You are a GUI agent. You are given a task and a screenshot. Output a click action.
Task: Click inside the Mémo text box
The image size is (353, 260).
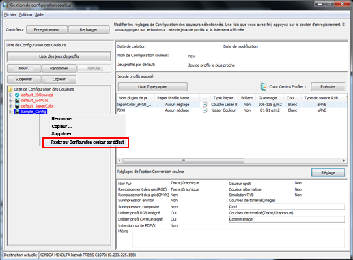(x=238, y=238)
